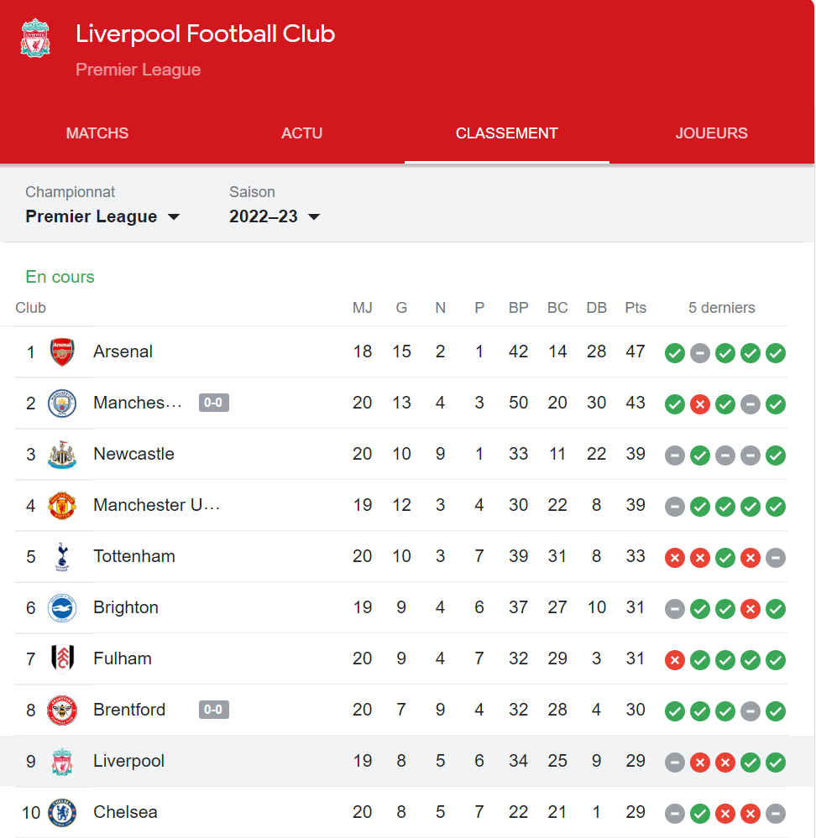Click the Manchester City badge icon

60,403
